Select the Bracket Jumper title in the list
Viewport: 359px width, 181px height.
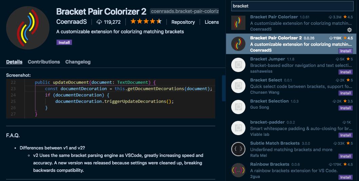pos(267,59)
